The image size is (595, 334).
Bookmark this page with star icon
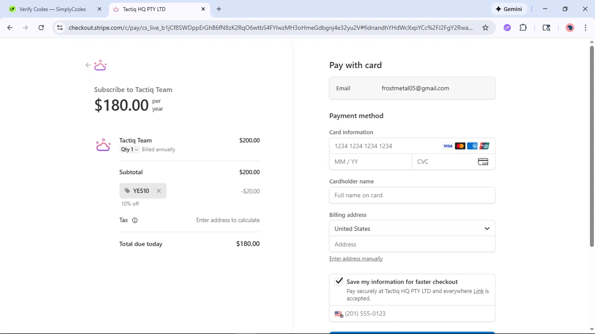[x=486, y=28]
